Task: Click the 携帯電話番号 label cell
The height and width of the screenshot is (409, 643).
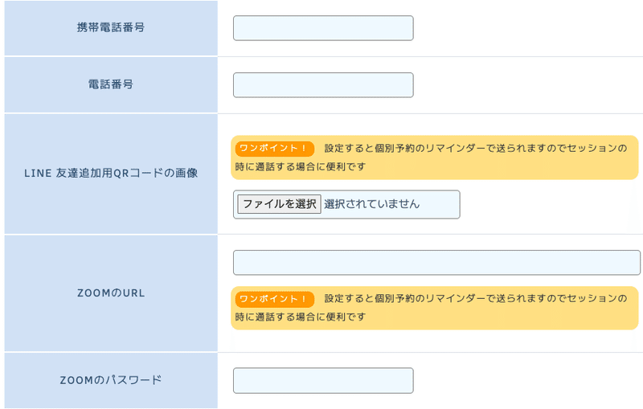Action: (x=111, y=28)
